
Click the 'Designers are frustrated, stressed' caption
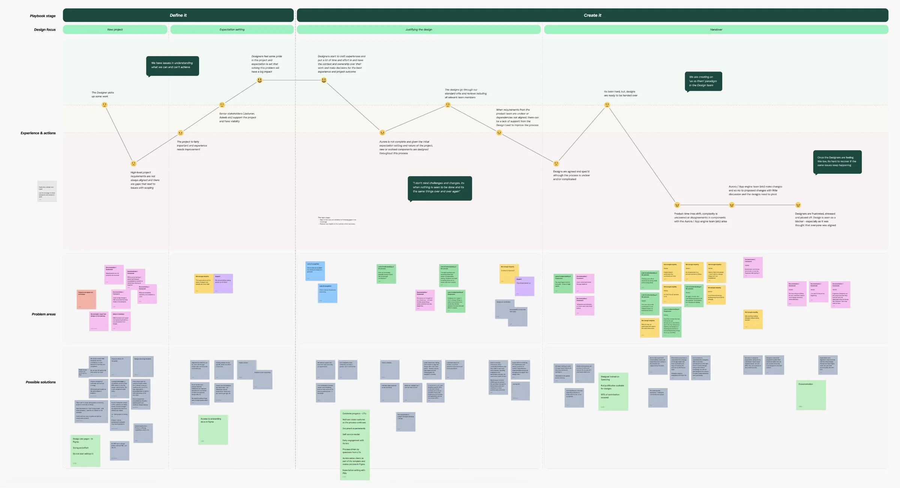[x=815, y=219]
